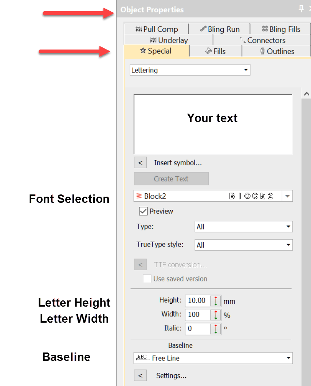Click inside the Your text entry box
This screenshot has height=386, width=311.
213,124
